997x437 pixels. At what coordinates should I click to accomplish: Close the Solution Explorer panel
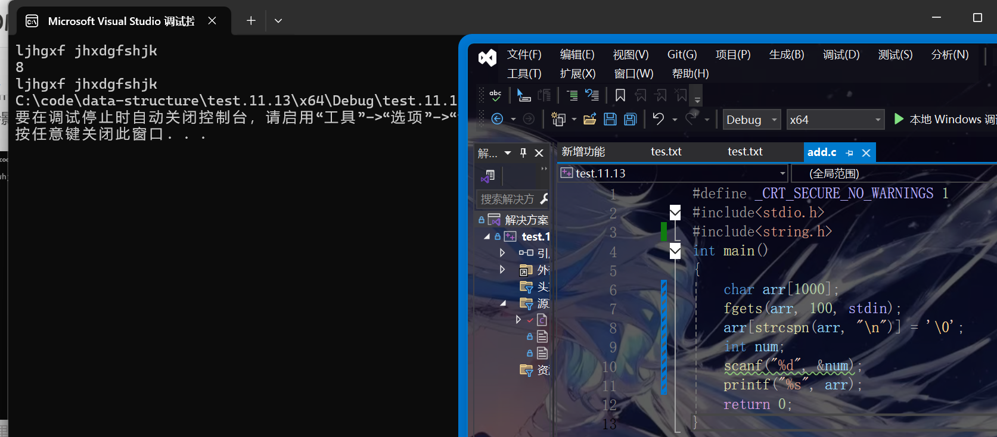click(x=539, y=153)
